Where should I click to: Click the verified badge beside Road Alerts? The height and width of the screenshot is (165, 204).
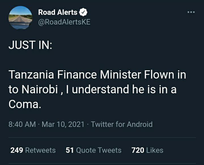pyautogui.click(x=83, y=12)
